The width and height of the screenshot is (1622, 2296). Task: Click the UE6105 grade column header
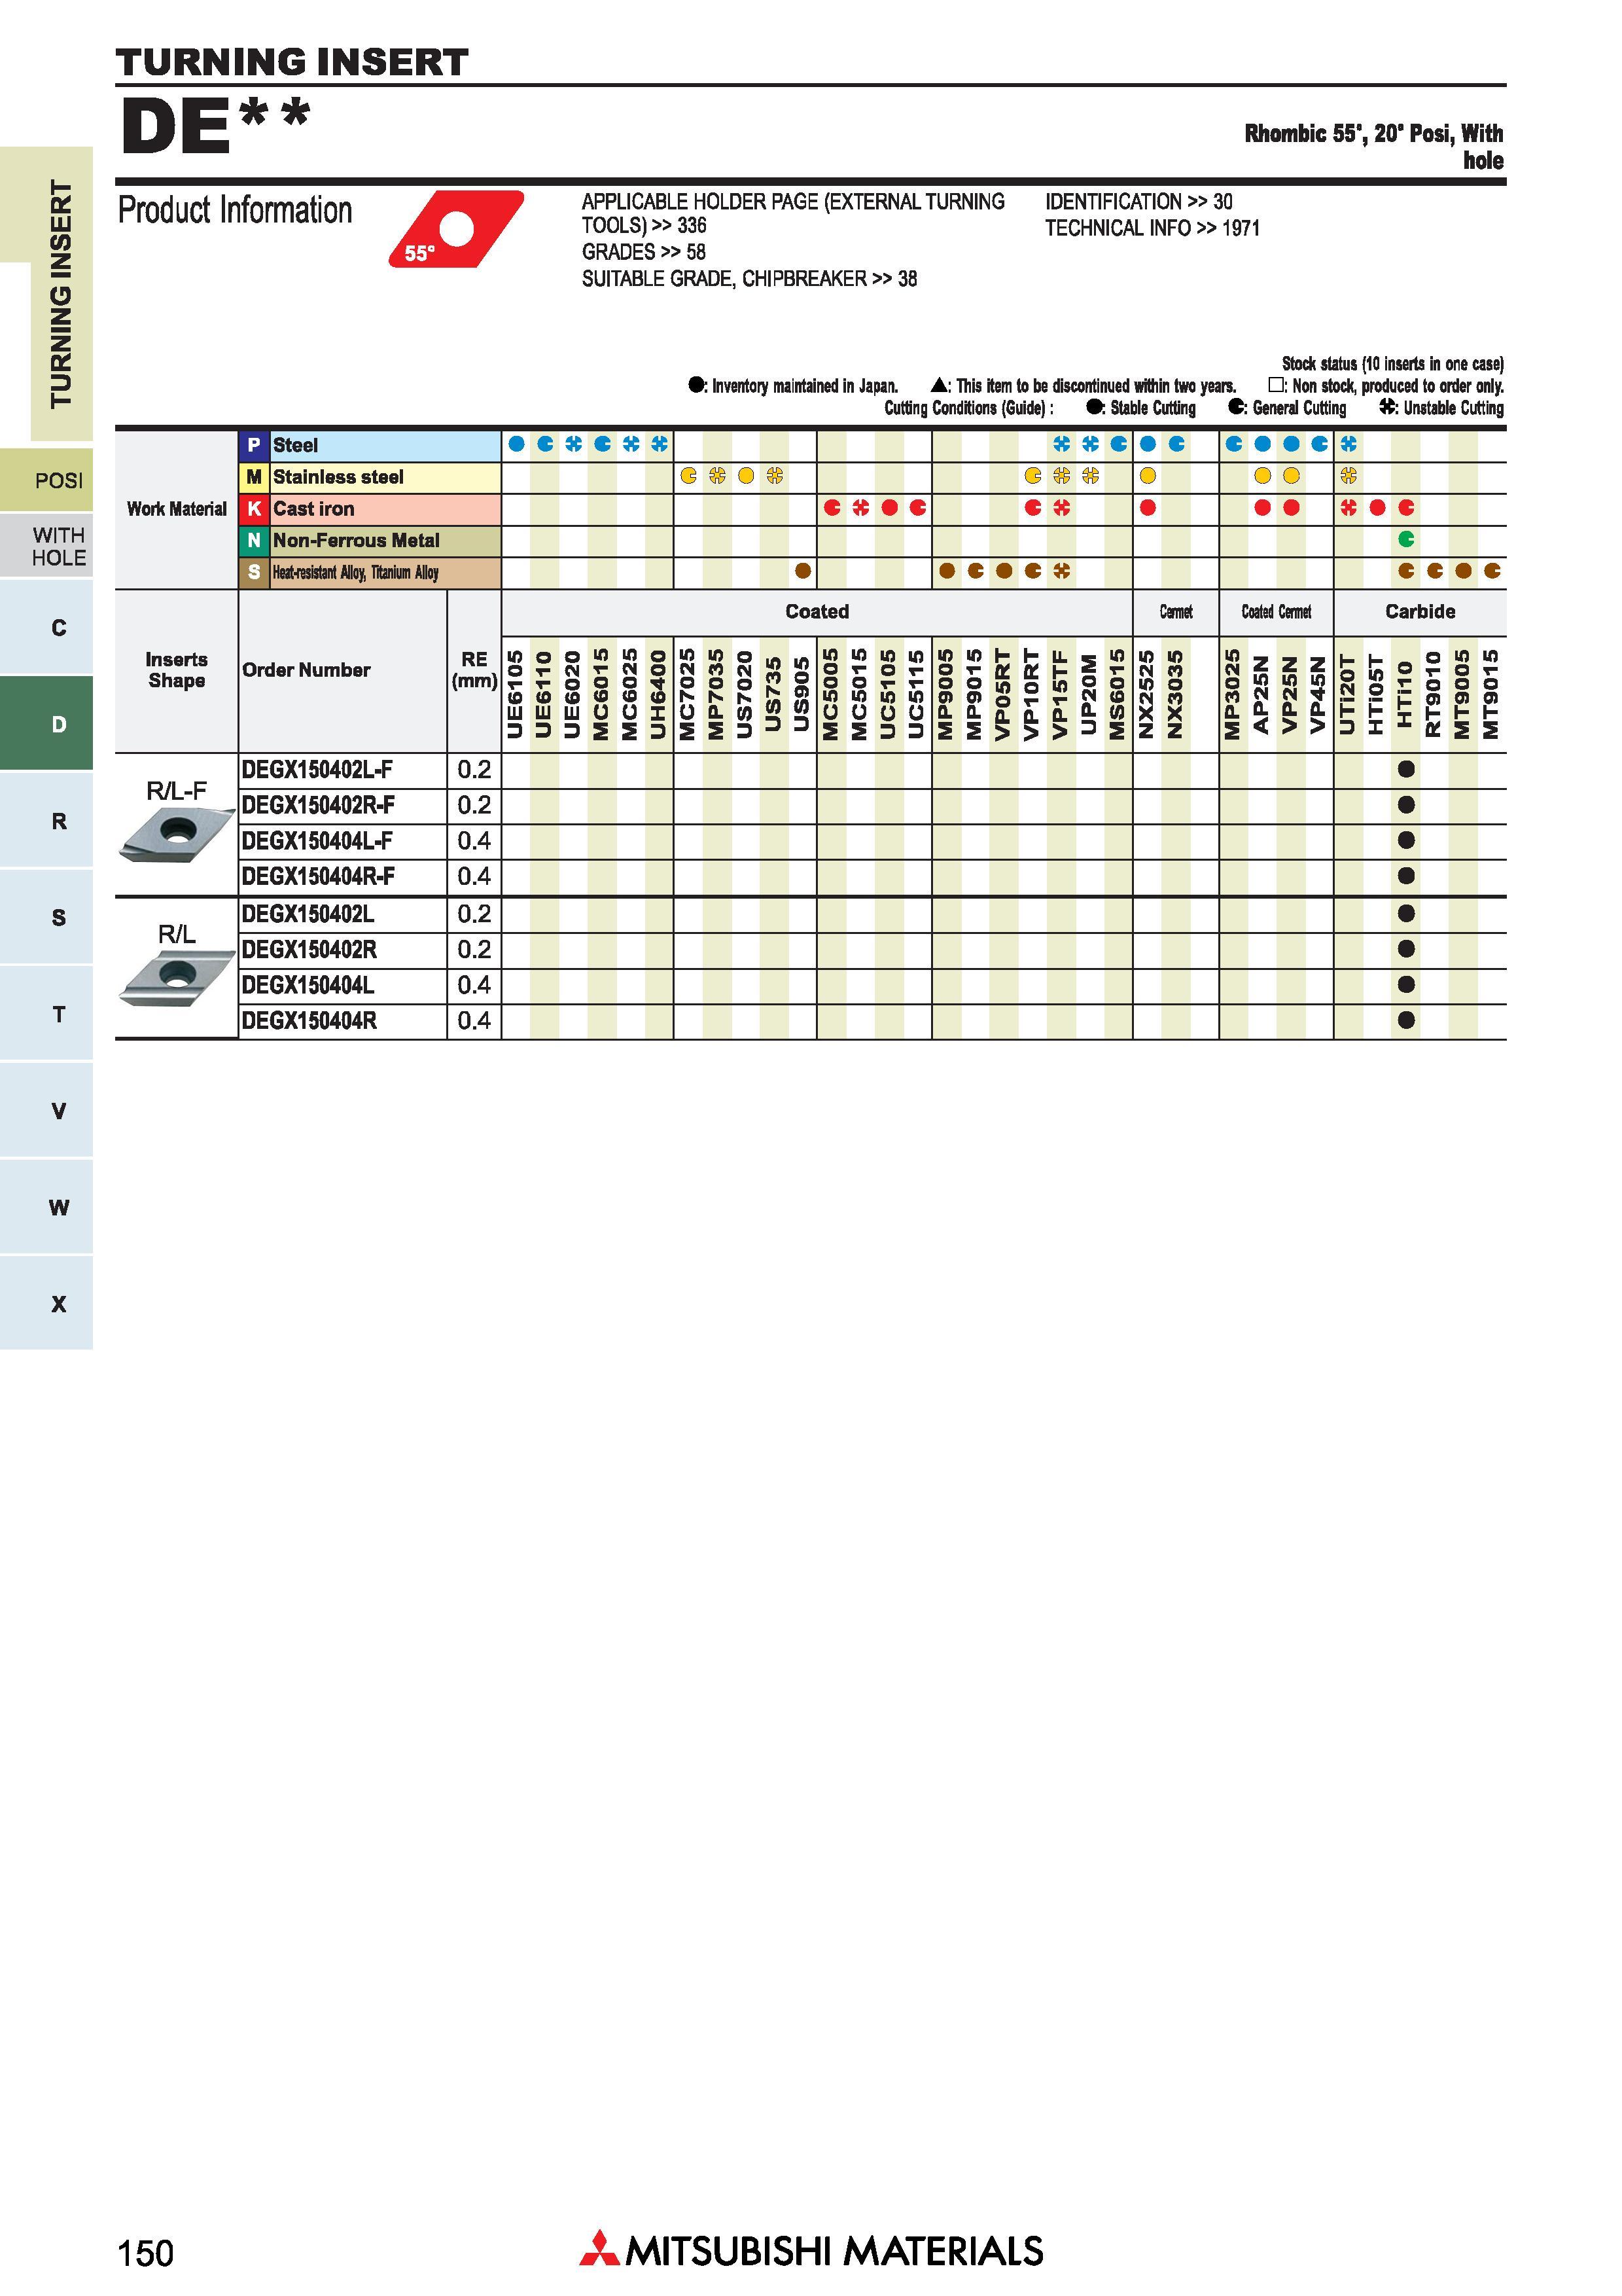(516, 694)
